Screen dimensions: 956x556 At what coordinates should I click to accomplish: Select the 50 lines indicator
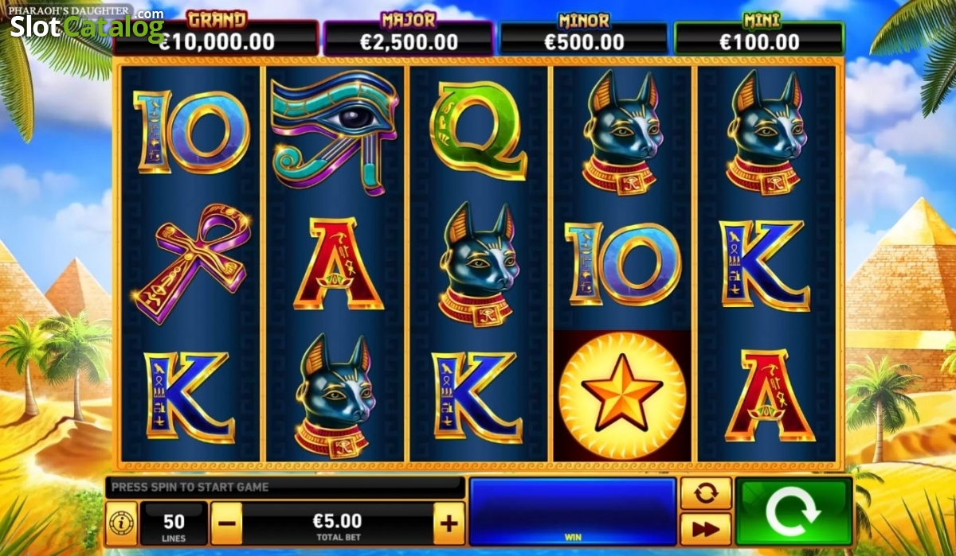coord(174,523)
